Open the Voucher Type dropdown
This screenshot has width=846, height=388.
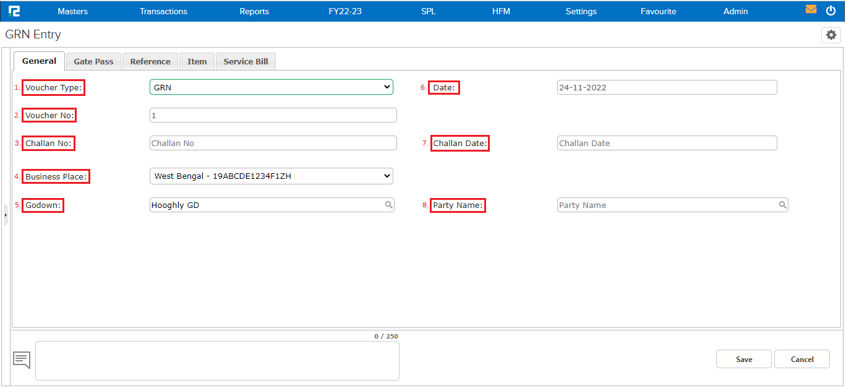pos(271,87)
